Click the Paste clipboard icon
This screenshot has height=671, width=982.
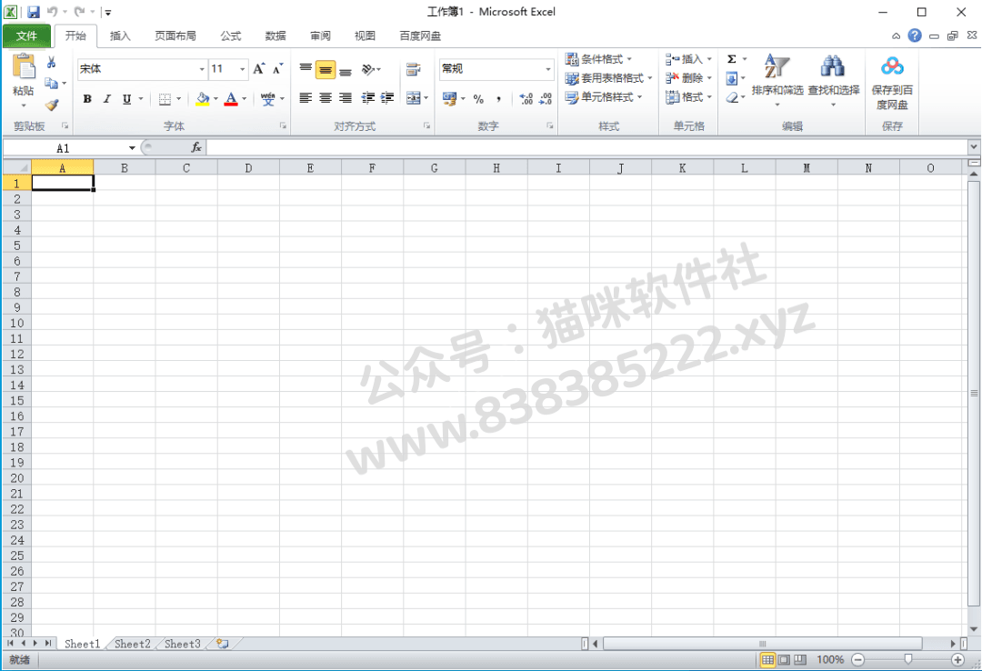coord(24,67)
